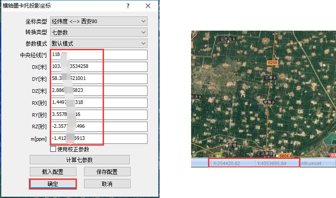Click the green S1 highway marker
336x198 pixels.
coord(218,156)
